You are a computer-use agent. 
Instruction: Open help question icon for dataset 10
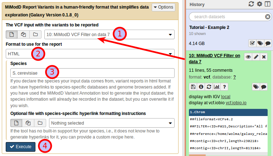[x=224, y=87]
